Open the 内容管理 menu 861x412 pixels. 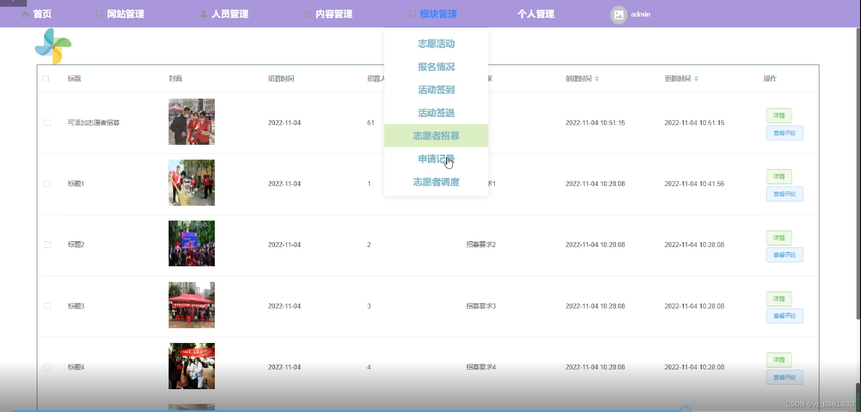tap(334, 14)
